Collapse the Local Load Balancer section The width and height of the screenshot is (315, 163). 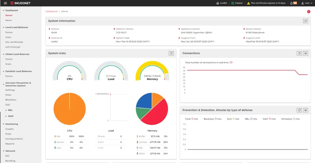point(17,27)
